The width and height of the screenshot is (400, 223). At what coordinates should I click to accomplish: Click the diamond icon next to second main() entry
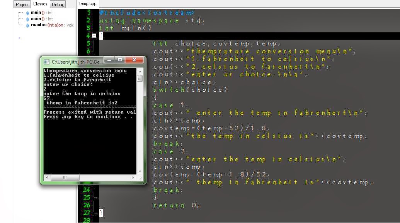tap(28, 18)
